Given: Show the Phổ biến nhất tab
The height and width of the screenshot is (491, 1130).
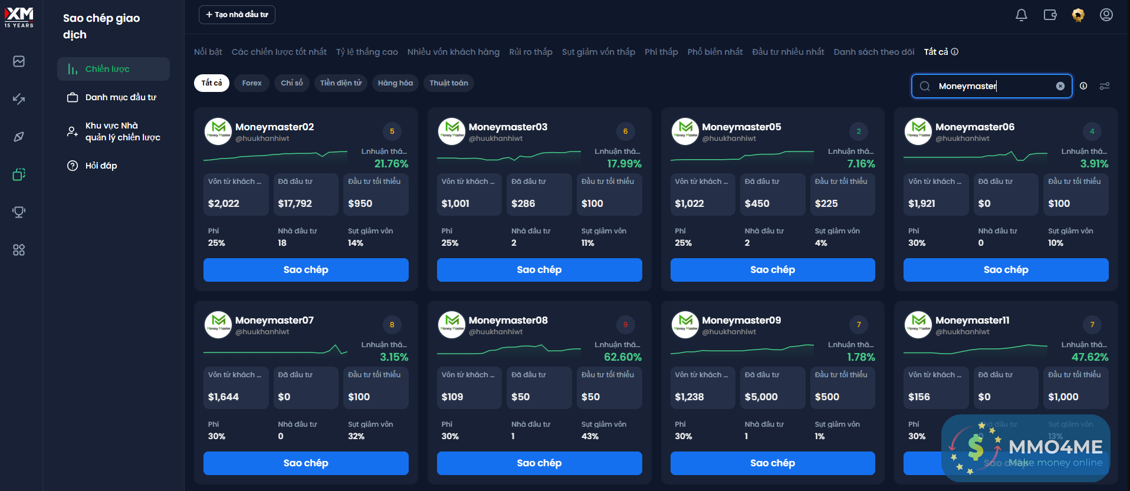Looking at the screenshot, I should 715,52.
